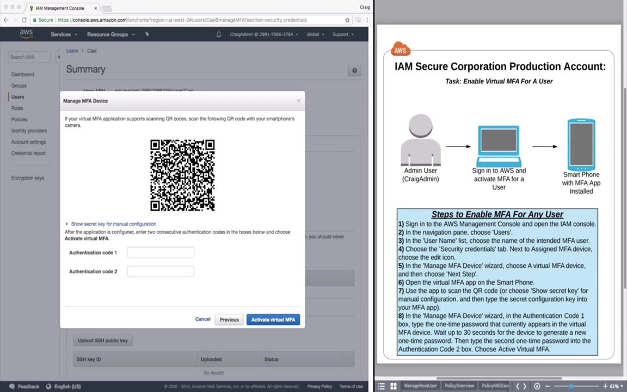627x392 pixels.
Task: Open the Terms of Use footer link
Action: pos(351,387)
